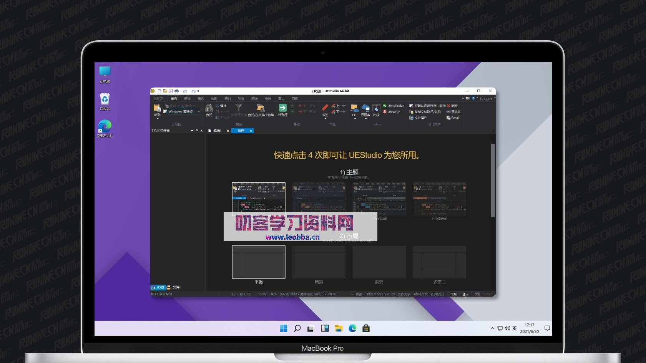Toggle COL mode in status bar
The width and height of the screenshot is (646, 363).
coord(477,295)
